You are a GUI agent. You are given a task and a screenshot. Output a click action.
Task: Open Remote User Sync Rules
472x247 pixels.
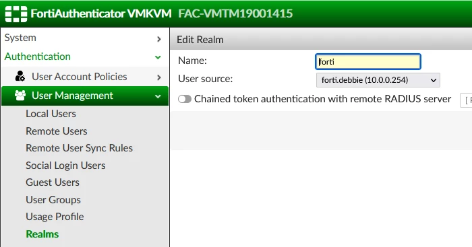tap(79, 148)
